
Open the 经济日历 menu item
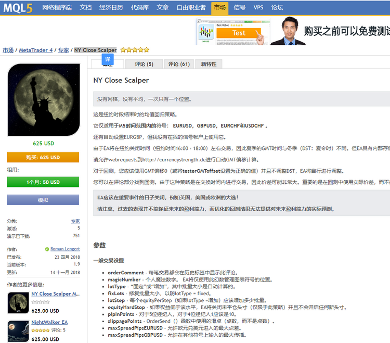coord(111,7)
